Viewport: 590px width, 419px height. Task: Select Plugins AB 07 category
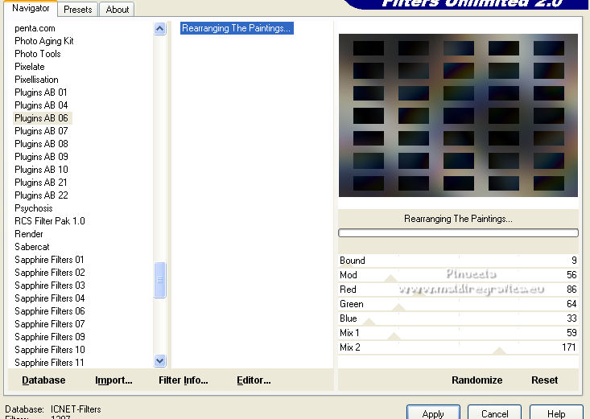[41, 131]
